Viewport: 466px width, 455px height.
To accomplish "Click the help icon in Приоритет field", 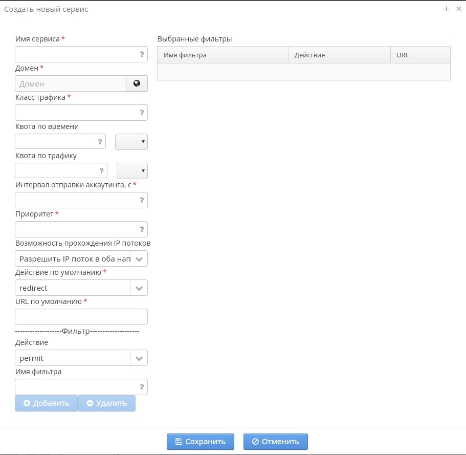I will (142, 229).
